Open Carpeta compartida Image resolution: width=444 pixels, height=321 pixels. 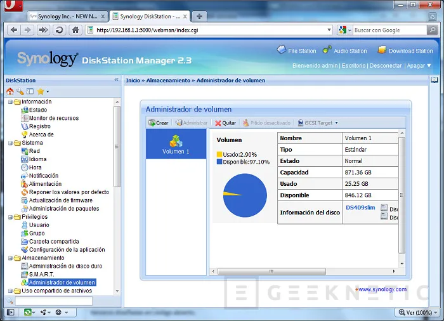[x=54, y=242]
